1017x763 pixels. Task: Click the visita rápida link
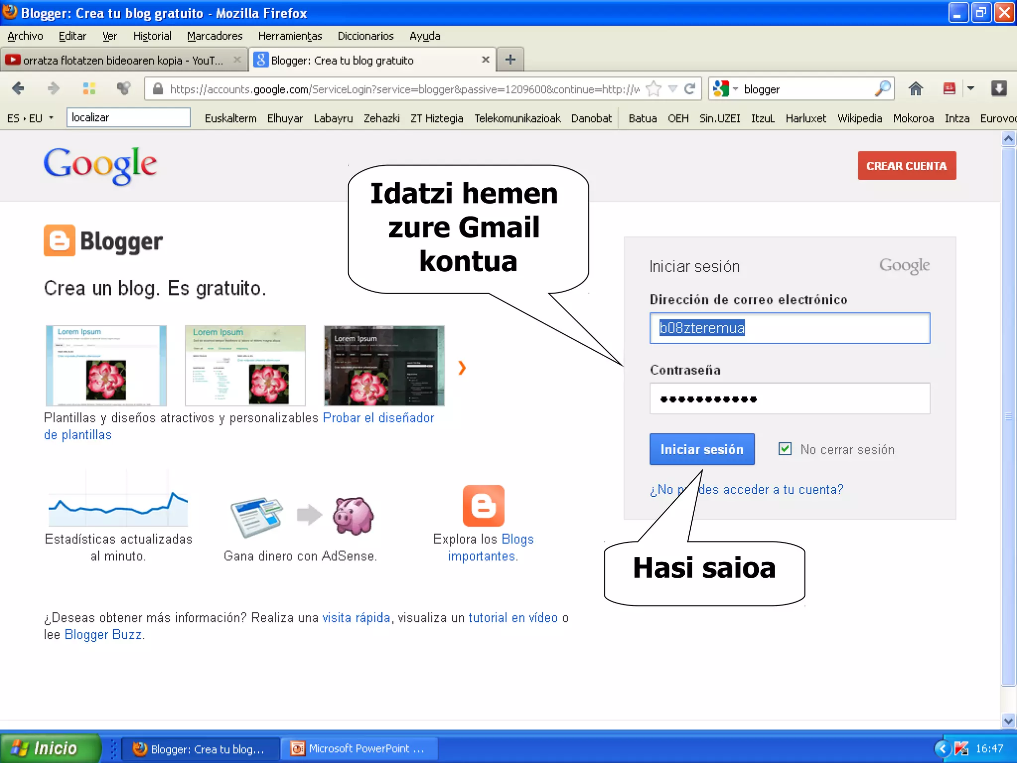pyautogui.click(x=356, y=617)
